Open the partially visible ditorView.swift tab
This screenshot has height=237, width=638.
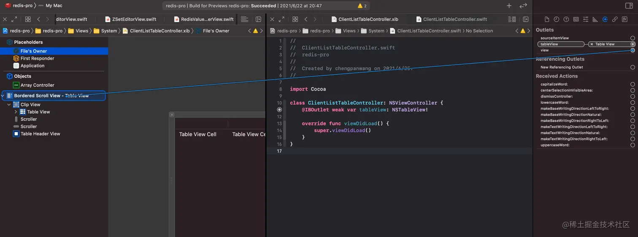coord(72,19)
